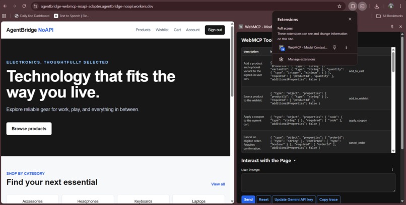Bookmark this page with the star icon
Screen dimensions: 406x205
pyautogui.click(x=339, y=6)
